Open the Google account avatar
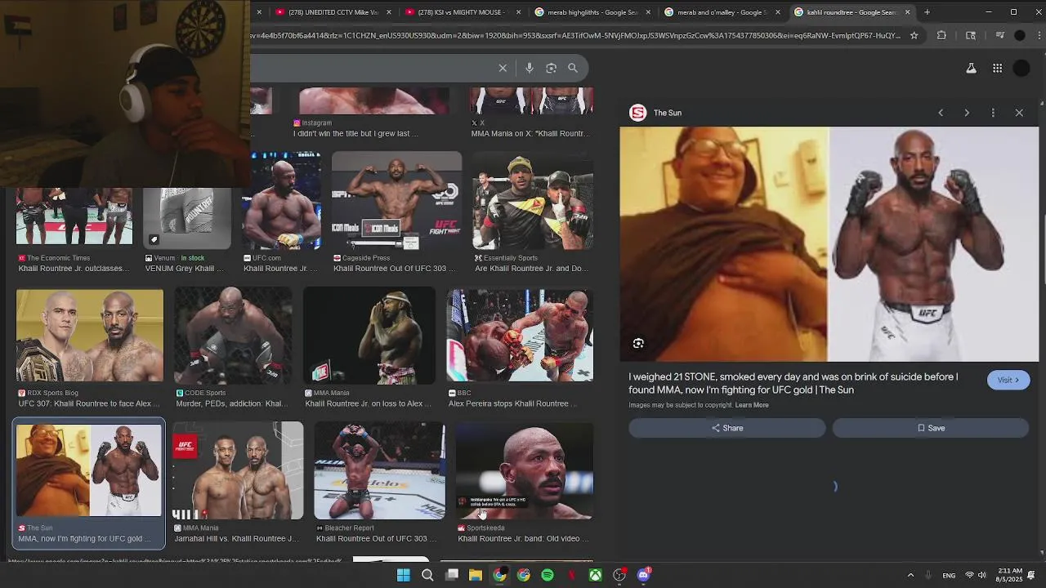Screen dimensions: 1046x588 pos(1021,69)
